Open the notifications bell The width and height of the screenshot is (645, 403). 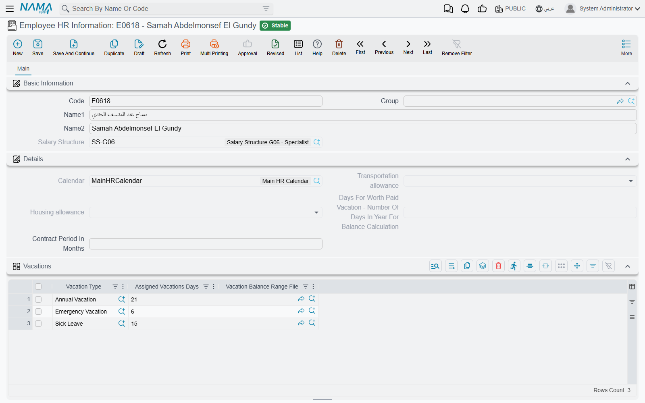(x=465, y=9)
